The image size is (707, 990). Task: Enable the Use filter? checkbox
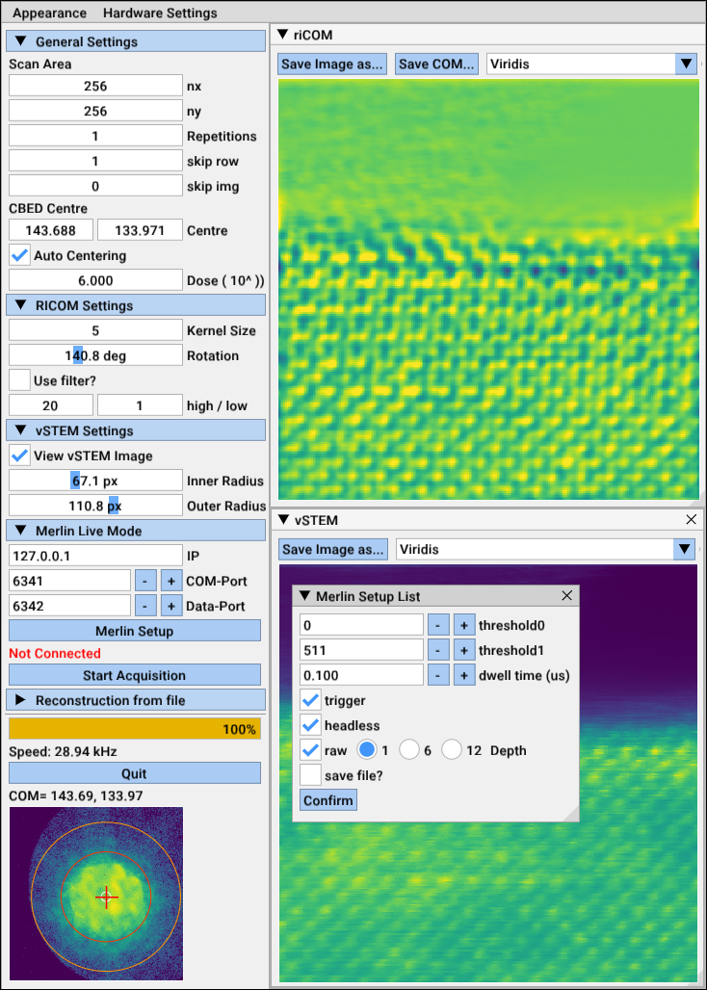20,380
